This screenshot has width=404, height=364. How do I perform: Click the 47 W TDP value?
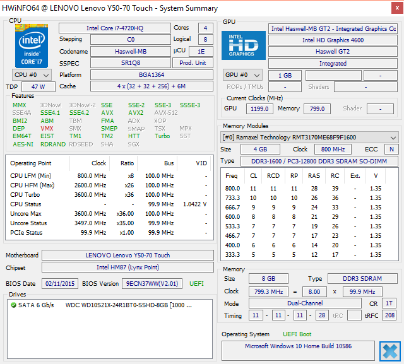[x=39, y=87]
